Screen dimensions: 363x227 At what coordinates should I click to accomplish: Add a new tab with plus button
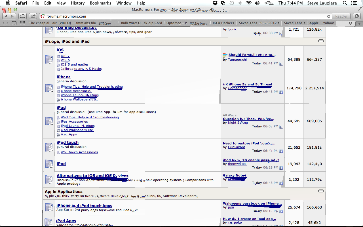[359, 23]
